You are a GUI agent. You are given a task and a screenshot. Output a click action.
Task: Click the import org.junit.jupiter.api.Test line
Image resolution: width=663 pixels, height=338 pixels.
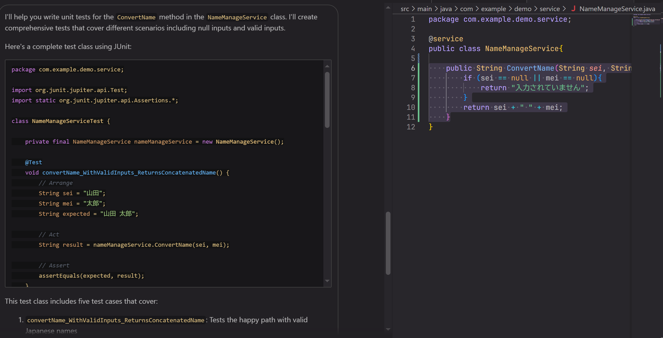[69, 90]
